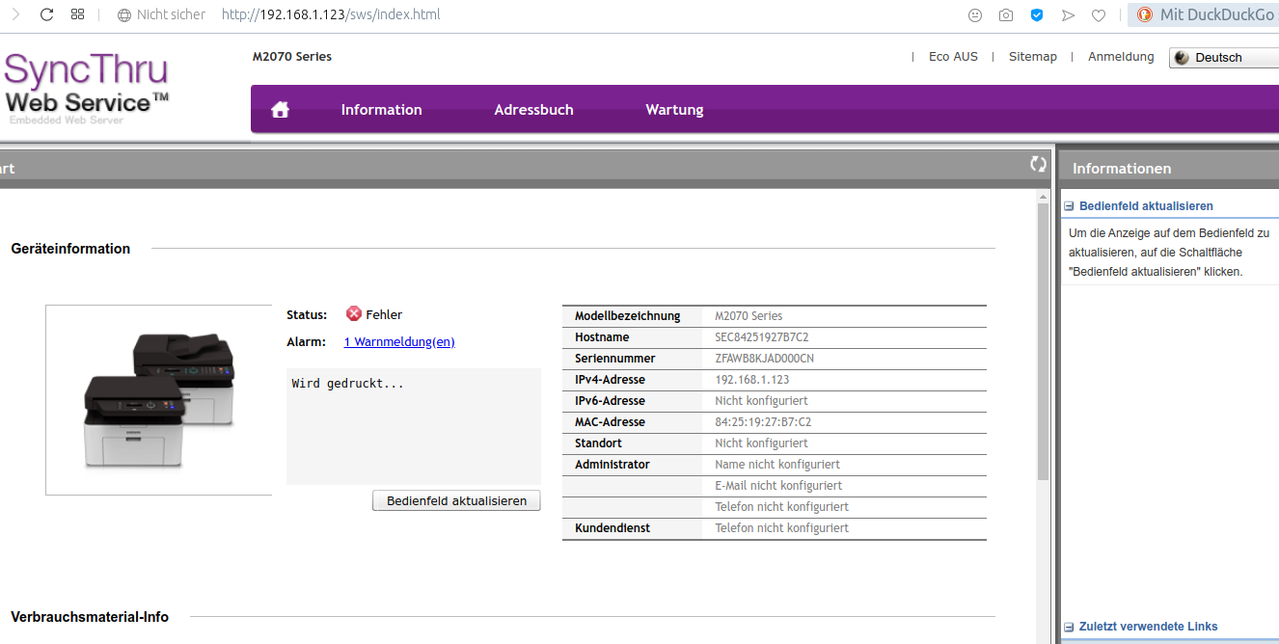Click the 'Standort' row label
1279x644 pixels.
point(598,443)
